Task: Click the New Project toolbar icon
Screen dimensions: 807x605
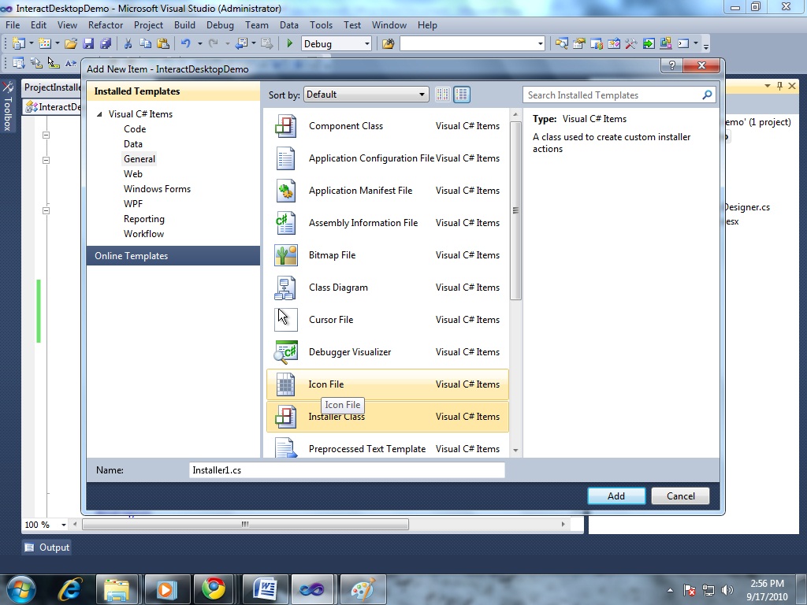Action: tap(19, 44)
